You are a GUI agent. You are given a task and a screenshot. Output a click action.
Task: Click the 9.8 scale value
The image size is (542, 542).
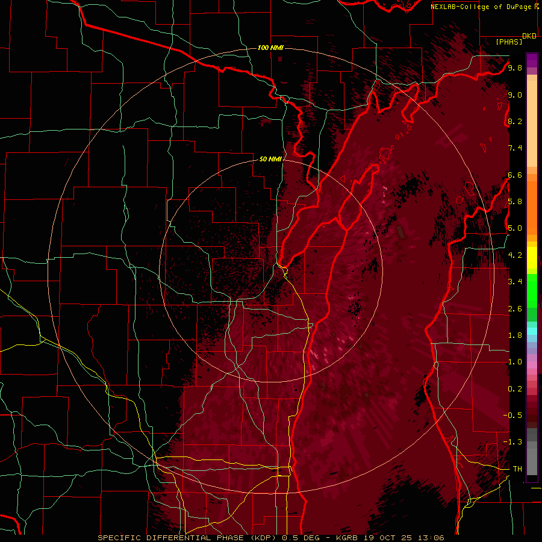515,67
